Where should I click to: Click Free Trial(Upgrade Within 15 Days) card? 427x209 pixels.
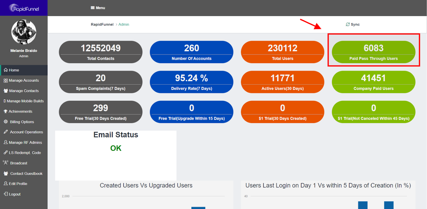(192, 112)
